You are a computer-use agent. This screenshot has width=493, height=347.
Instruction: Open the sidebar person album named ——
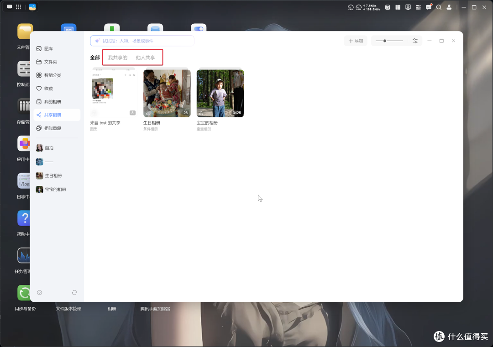point(57,162)
